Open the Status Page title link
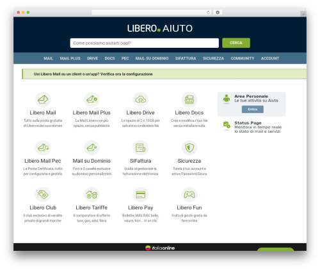 pyautogui.click(x=248, y=123)
